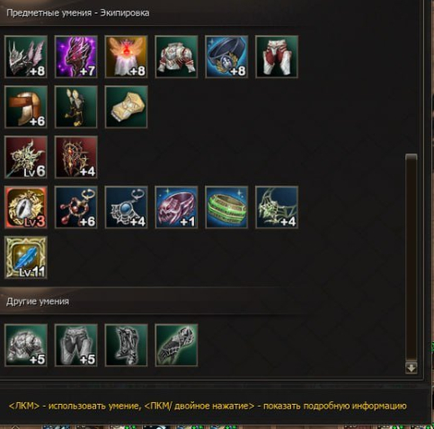
Task: Select the red sigil shield +4 icon
Action: (76, 157)
